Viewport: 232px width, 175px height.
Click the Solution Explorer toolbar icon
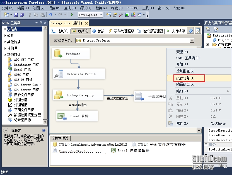[x=109, y=15]
